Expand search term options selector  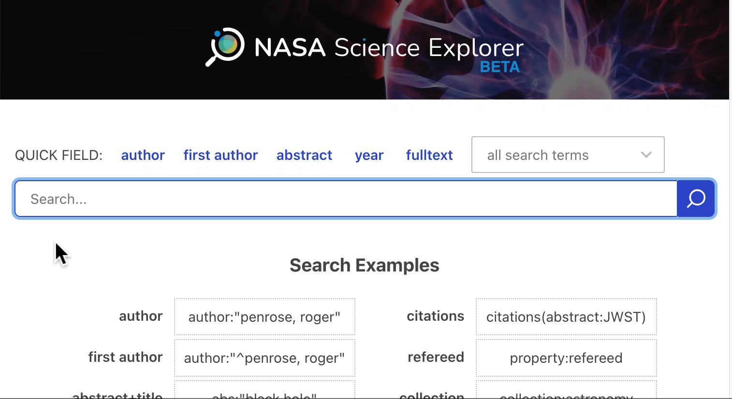coord(568,155)
